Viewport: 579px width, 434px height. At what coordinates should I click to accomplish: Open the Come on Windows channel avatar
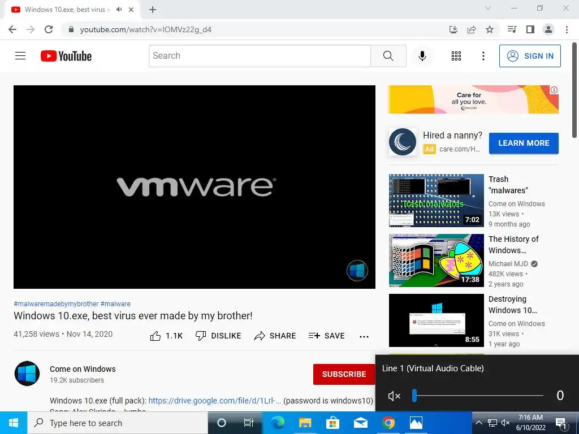coord(27,374)
